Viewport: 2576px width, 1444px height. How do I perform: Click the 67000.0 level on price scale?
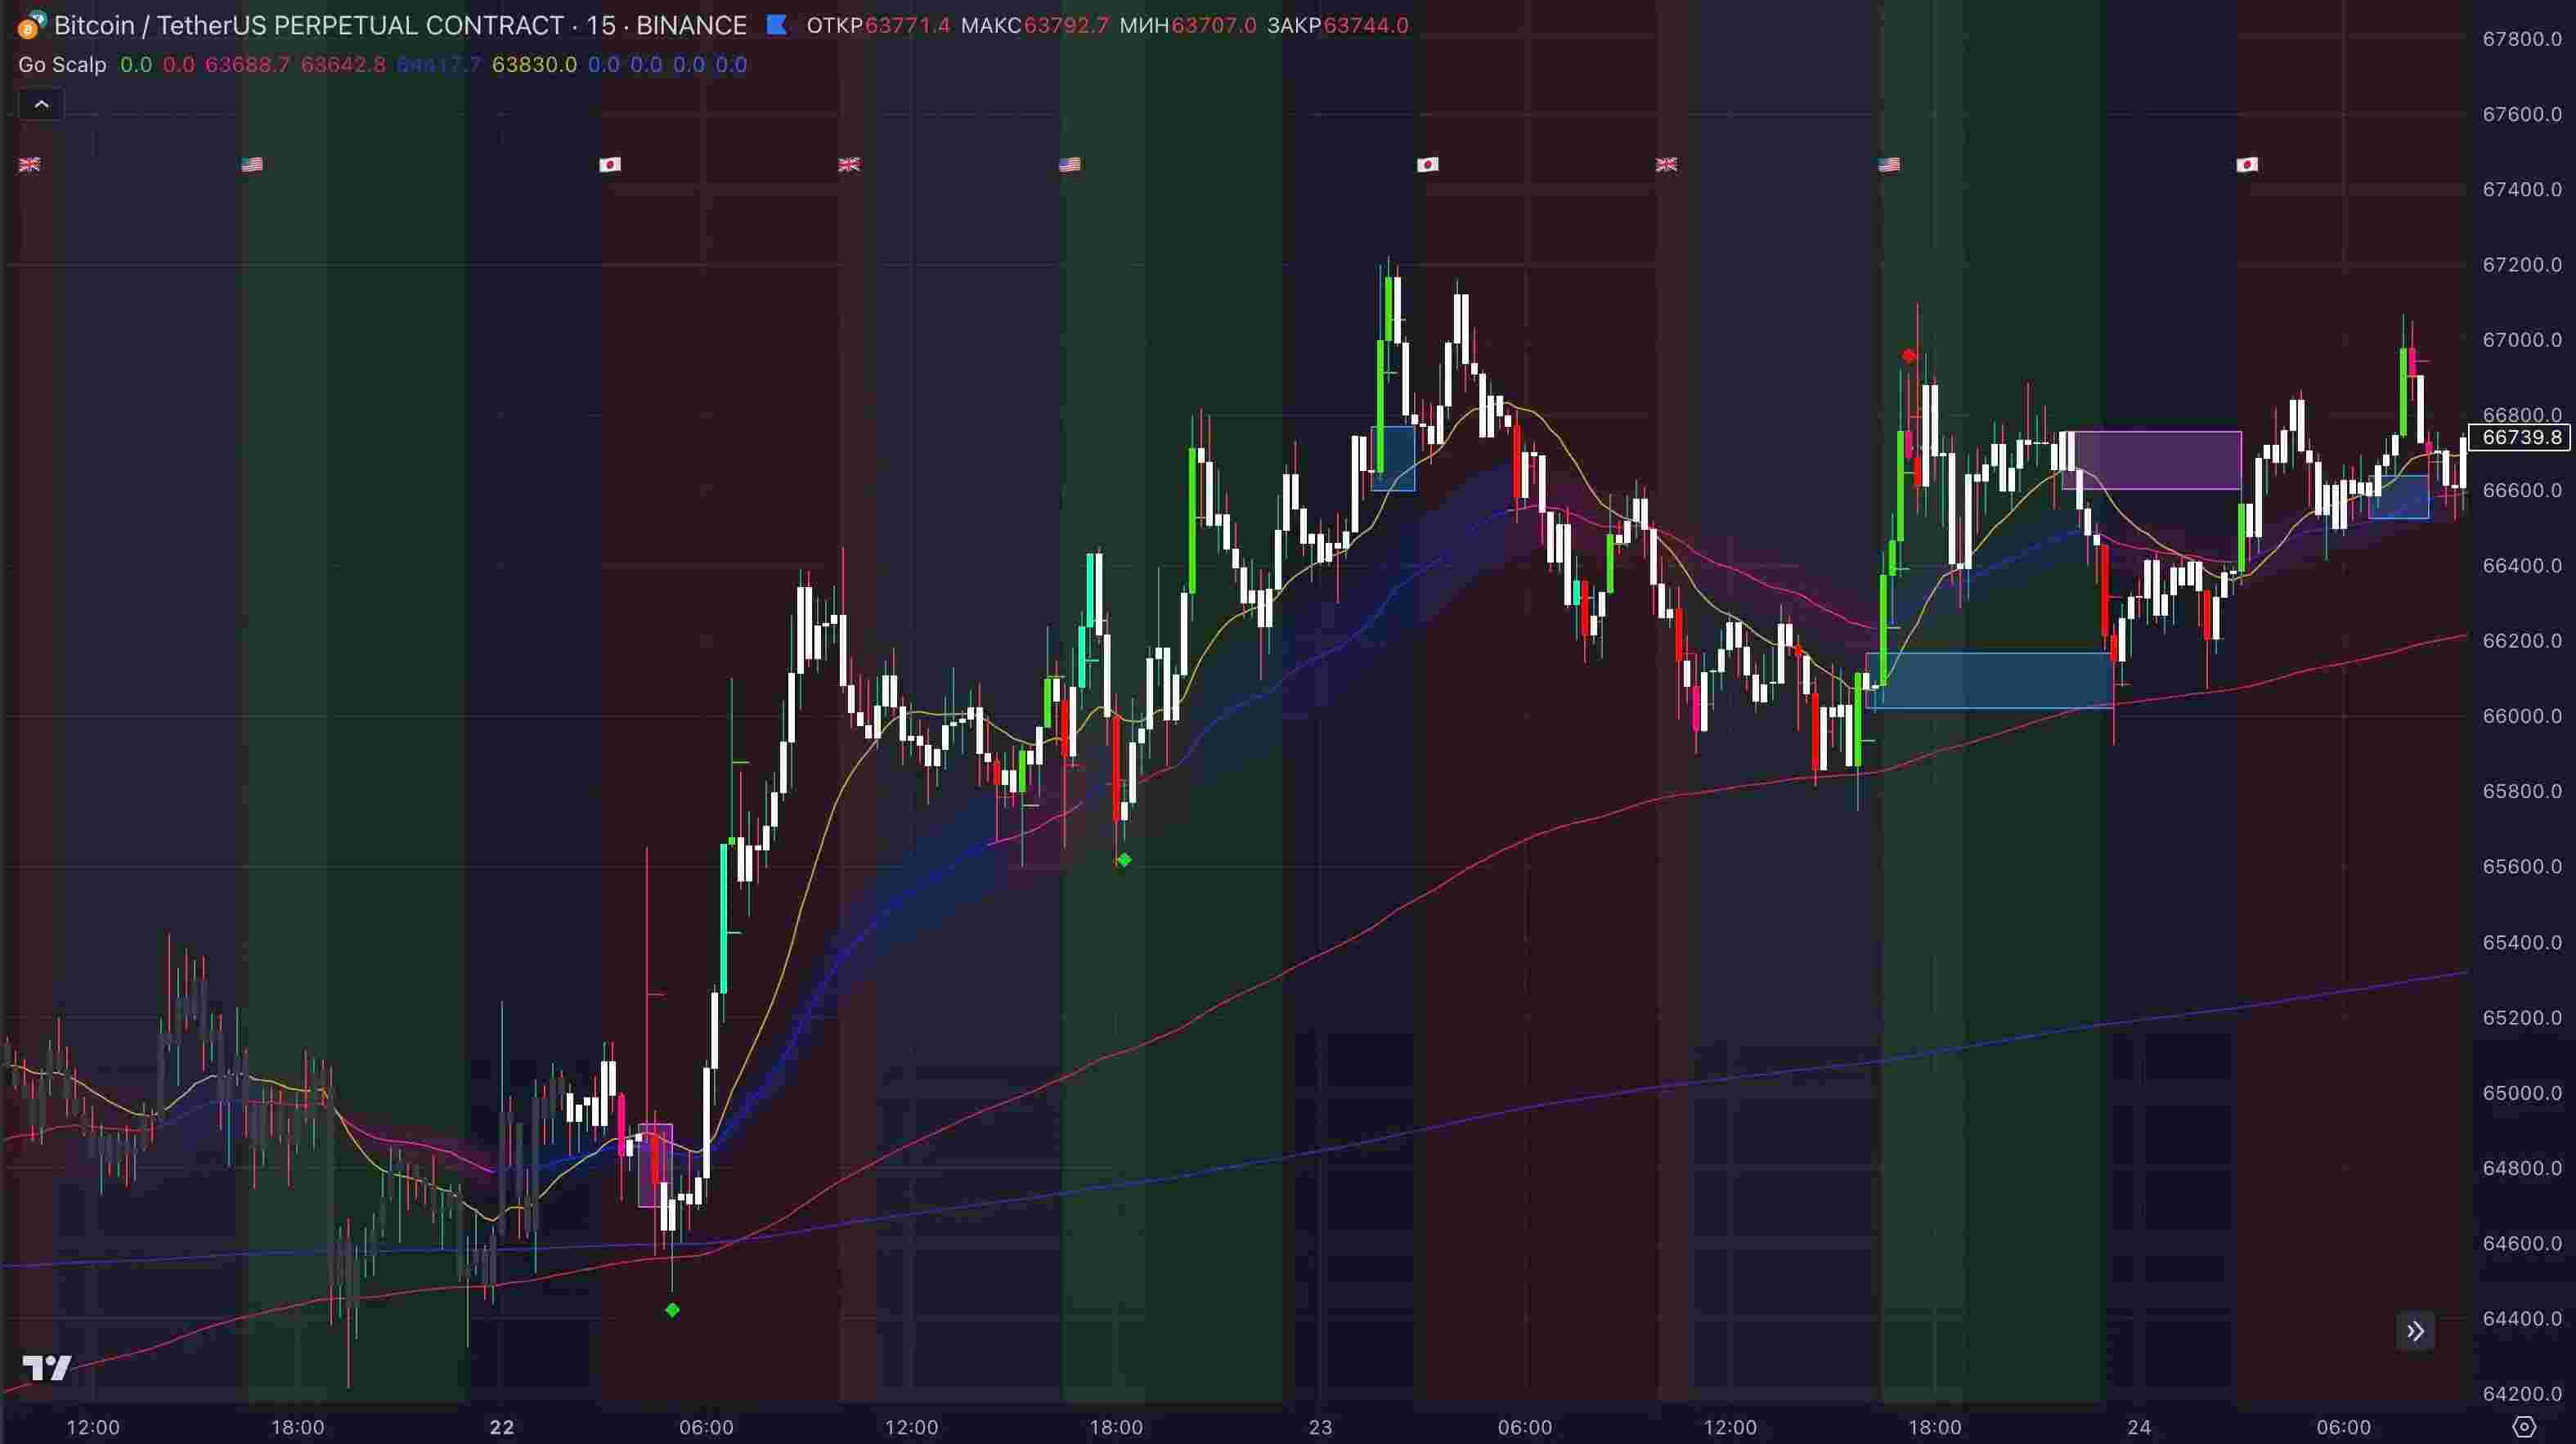[x=2521, y=340]
